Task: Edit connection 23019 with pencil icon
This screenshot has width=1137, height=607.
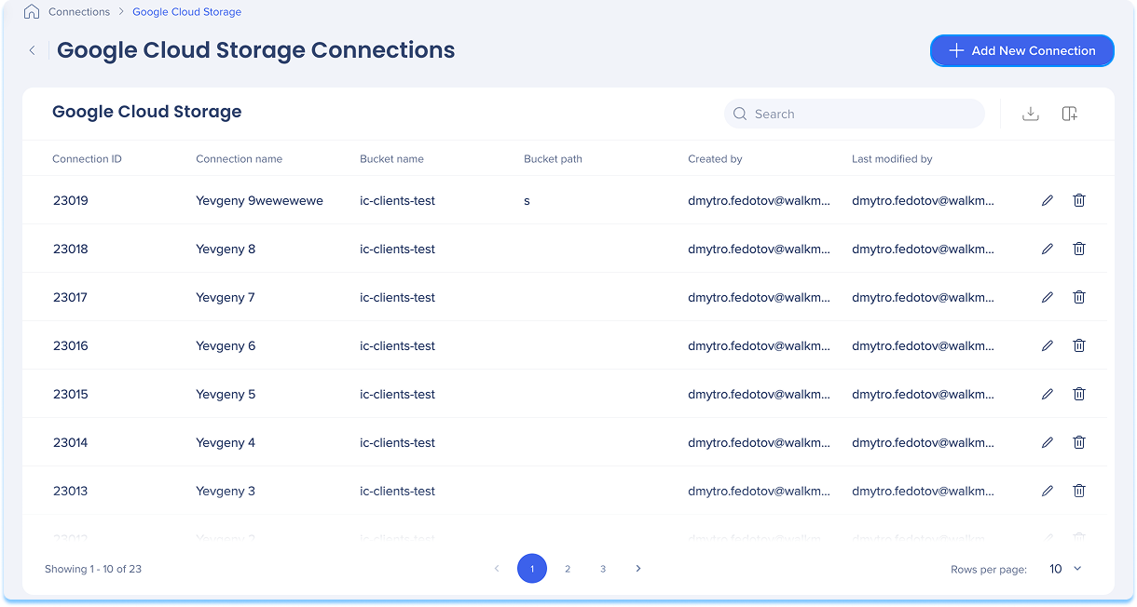Action: (1048, 200)
